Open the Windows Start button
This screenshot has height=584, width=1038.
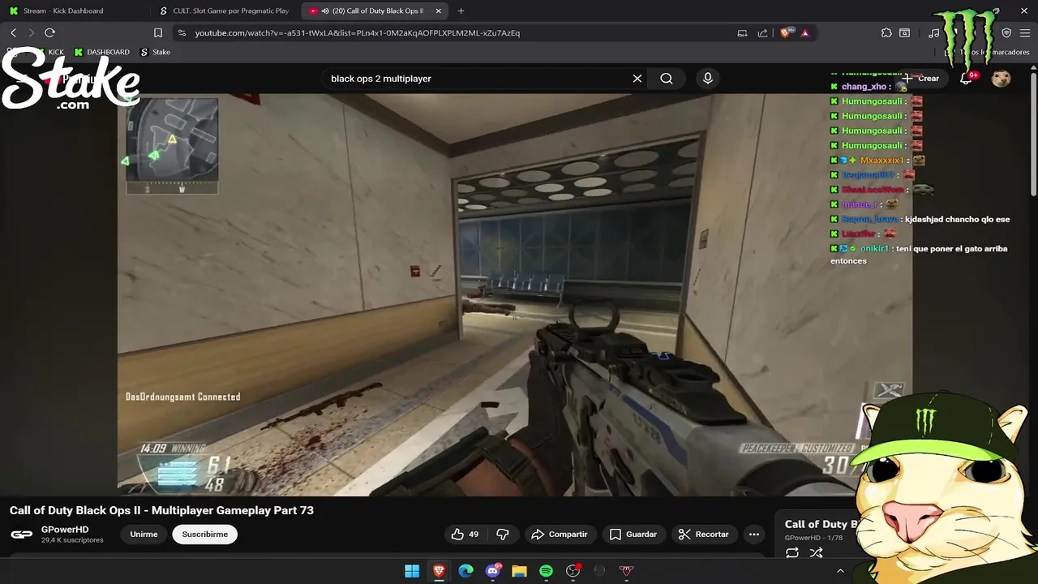[x=412, y=571]
